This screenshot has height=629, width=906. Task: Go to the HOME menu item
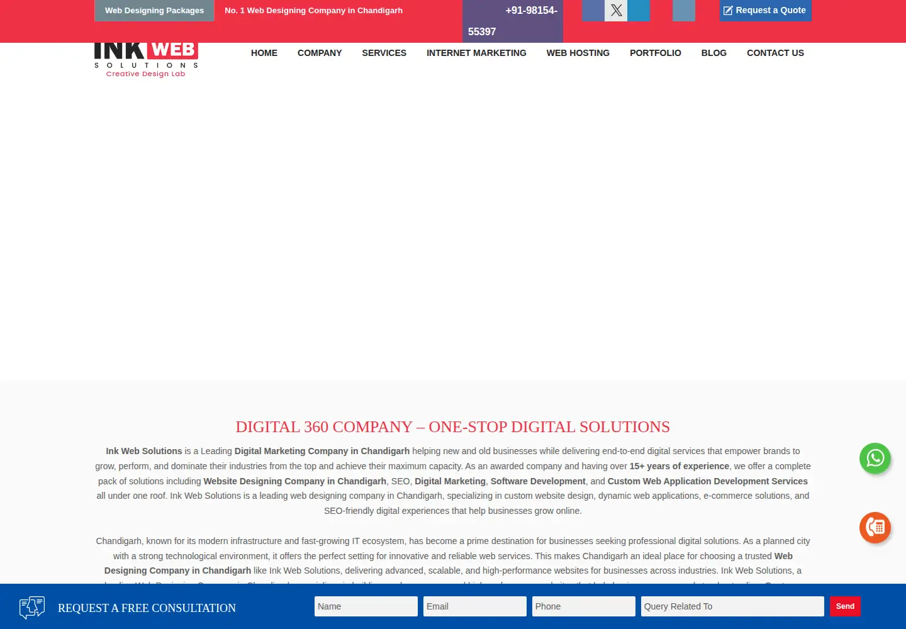(264, 53)
